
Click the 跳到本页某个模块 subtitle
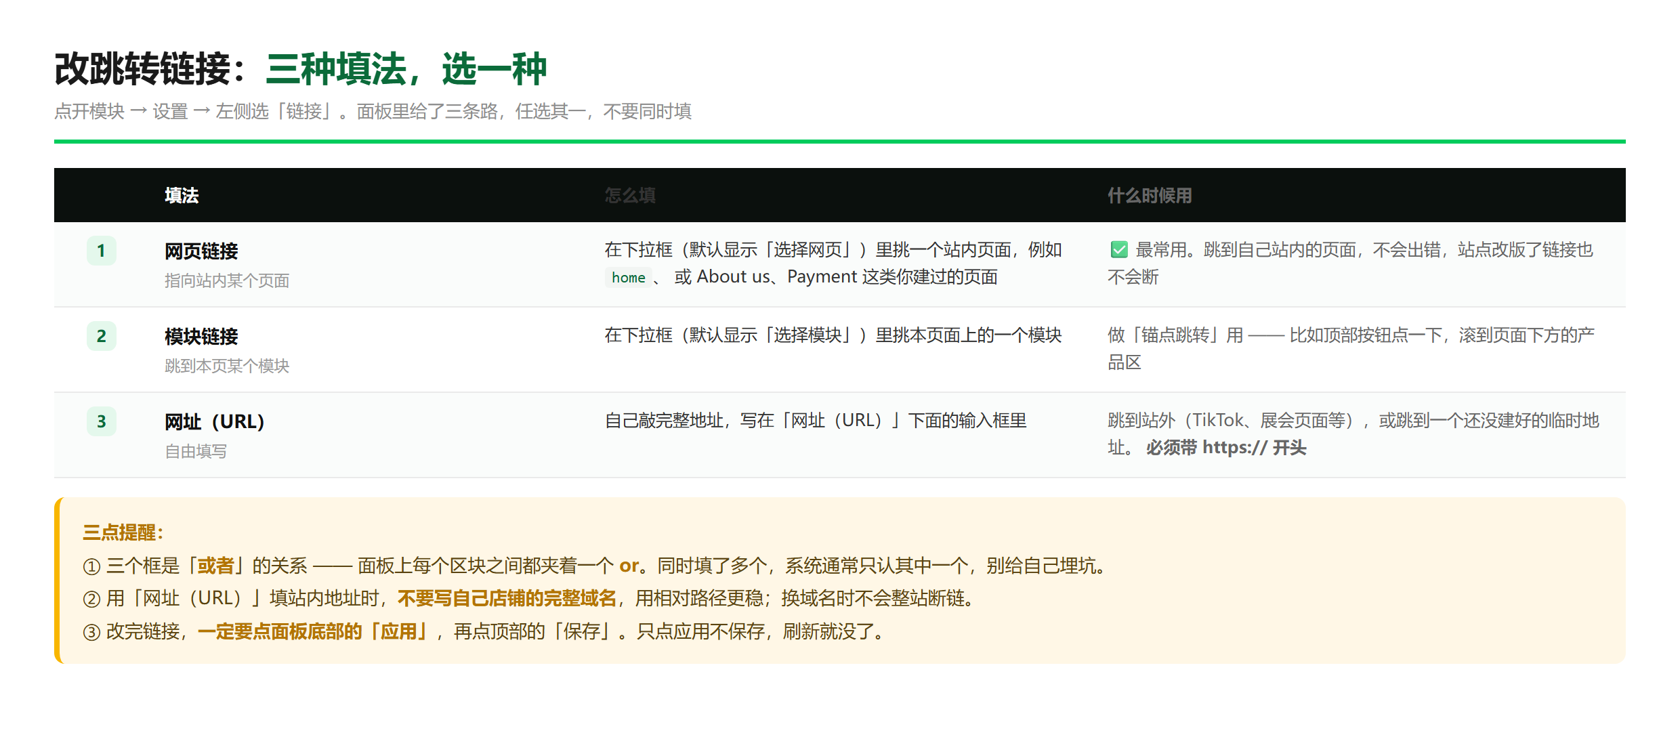coord(227,366)
